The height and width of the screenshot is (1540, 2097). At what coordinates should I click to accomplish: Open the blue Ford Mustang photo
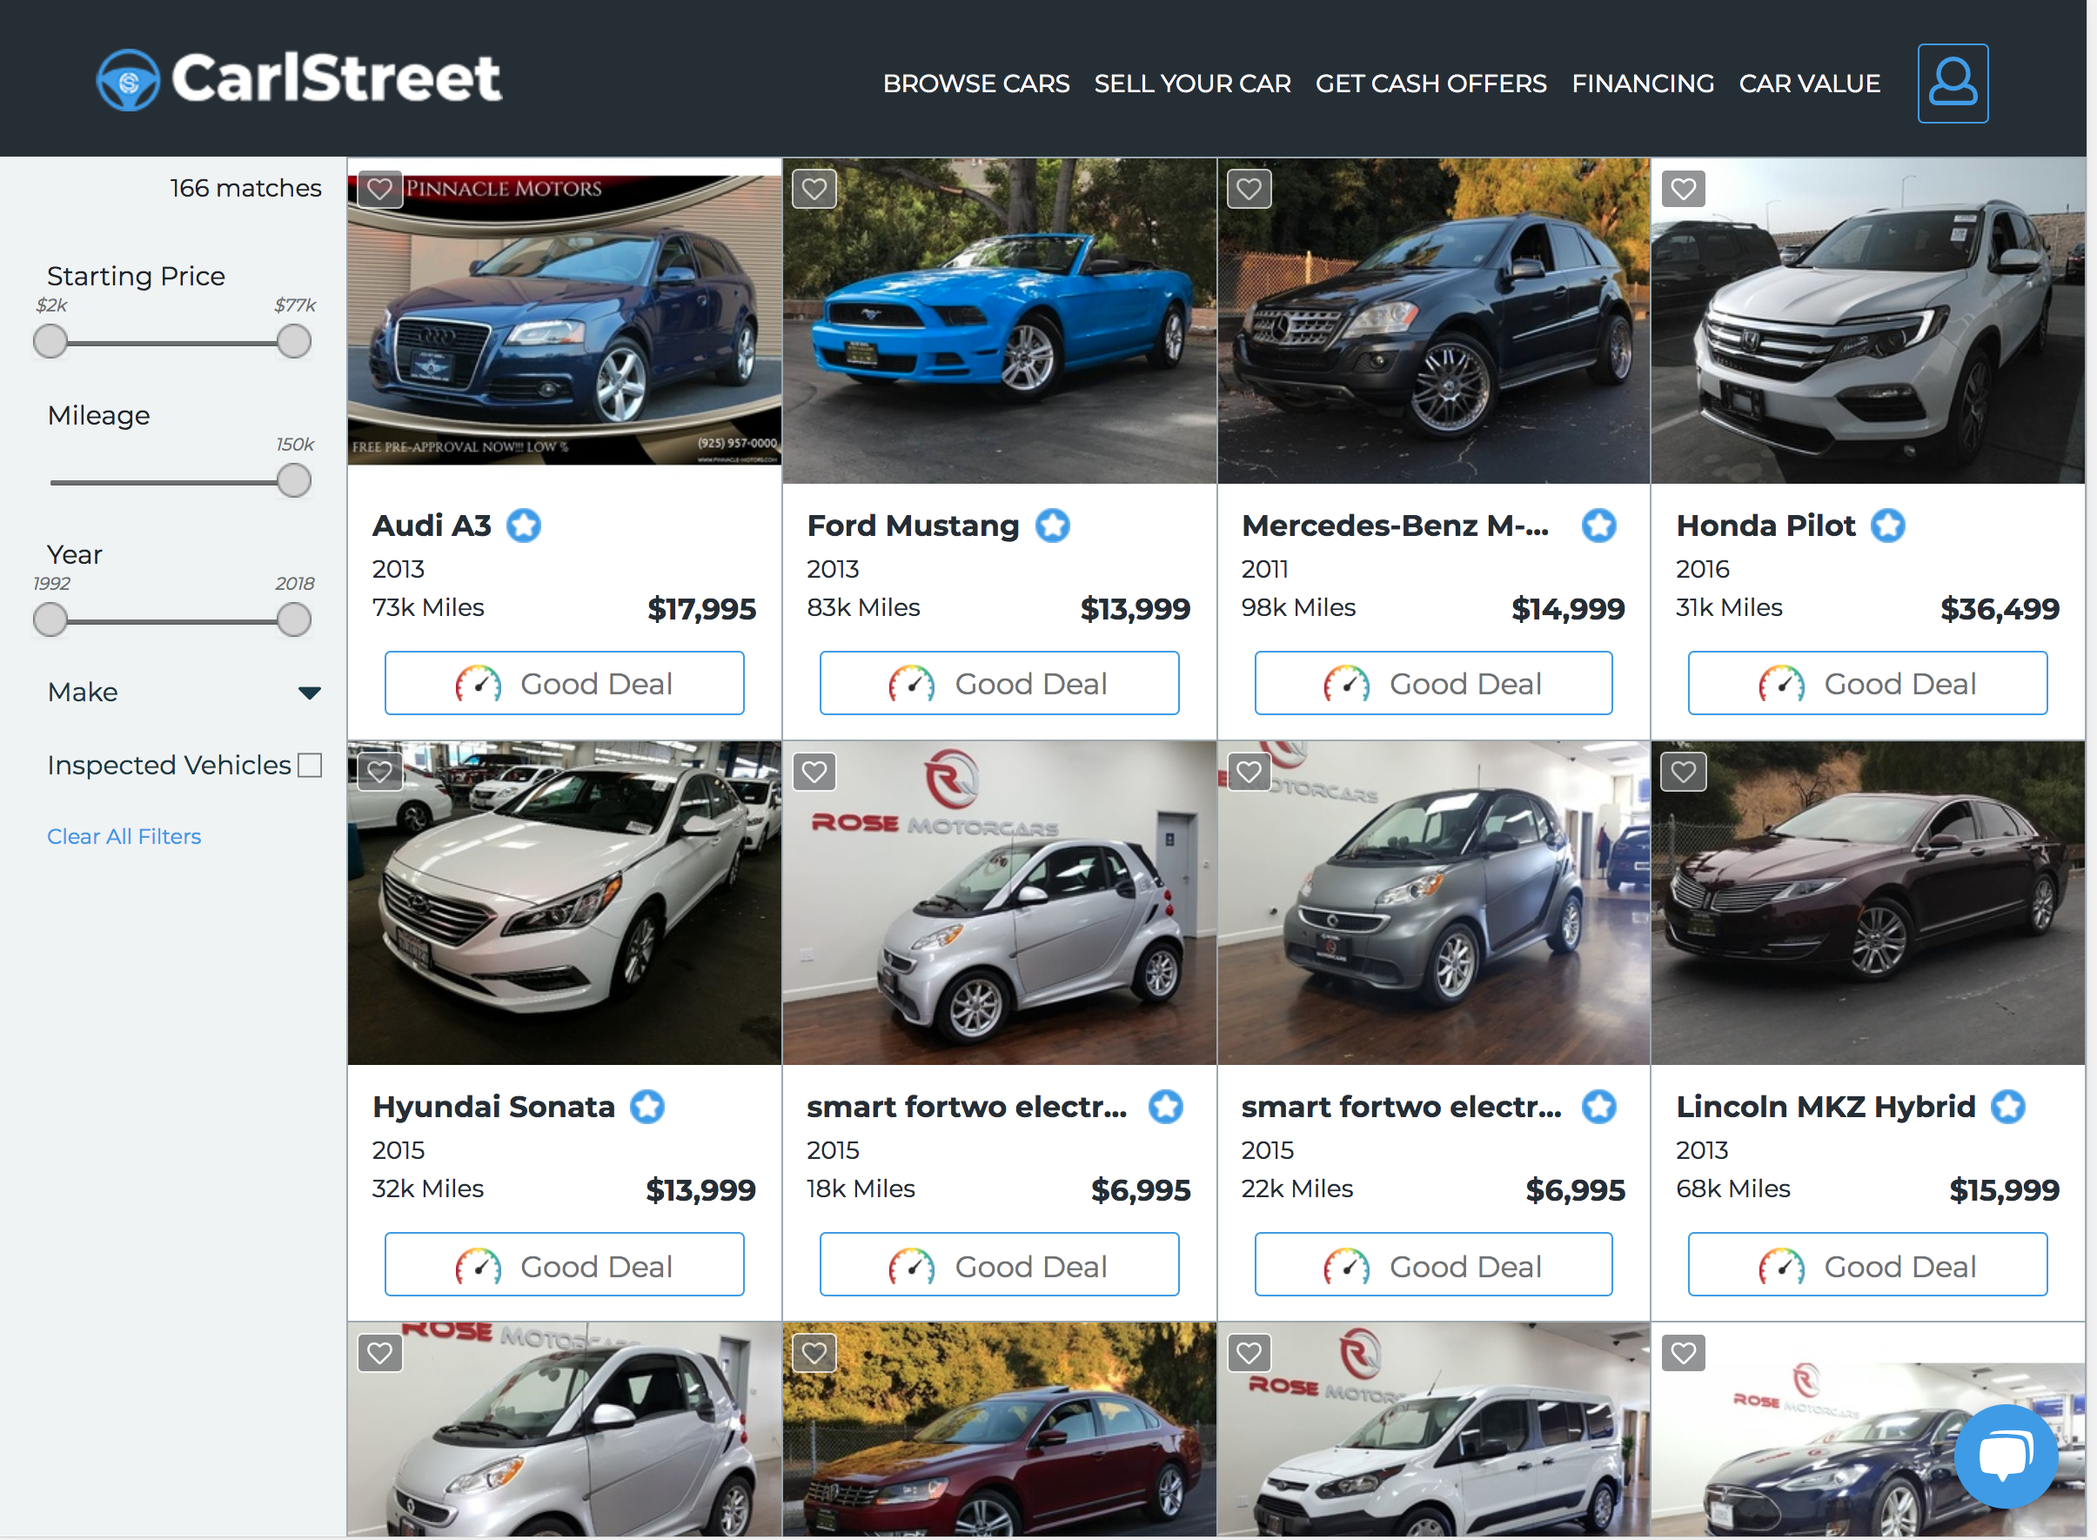click(998, 322)
